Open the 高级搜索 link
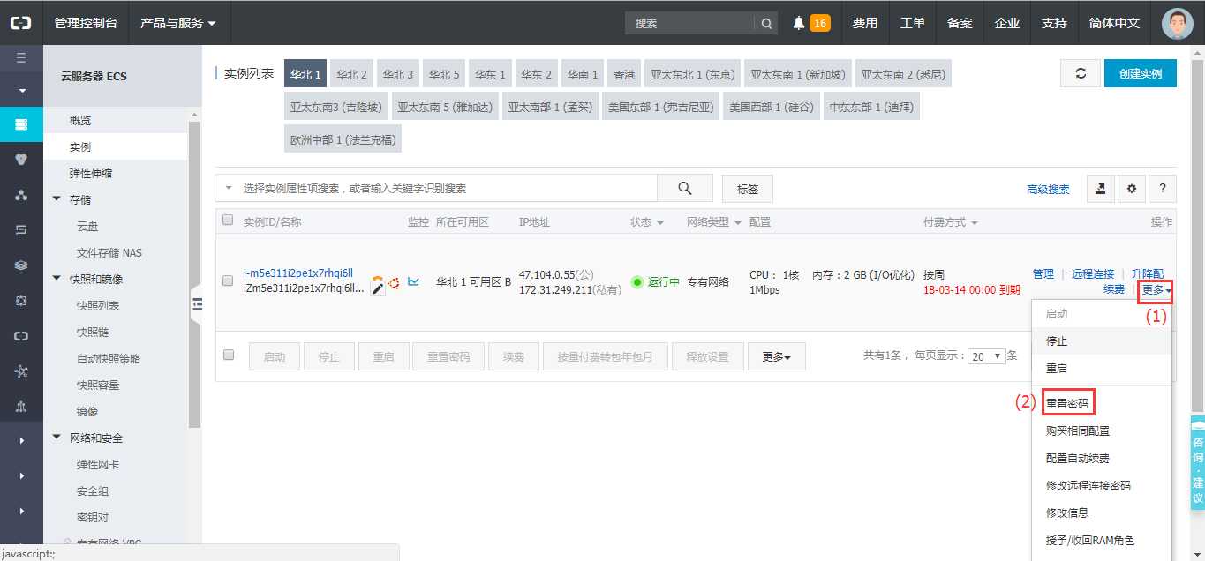The width and height of the screenshot is (1205, 561). (x=1048, y=189)
